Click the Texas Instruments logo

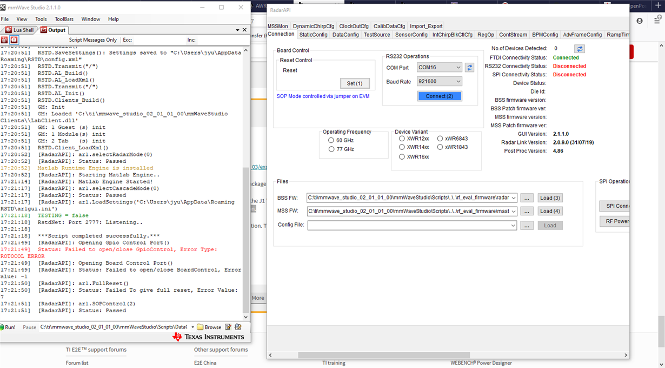208,337
